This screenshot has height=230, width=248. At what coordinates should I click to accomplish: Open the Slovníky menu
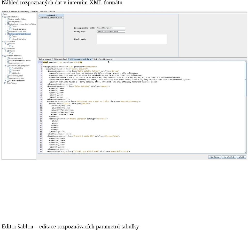[34, 12]
